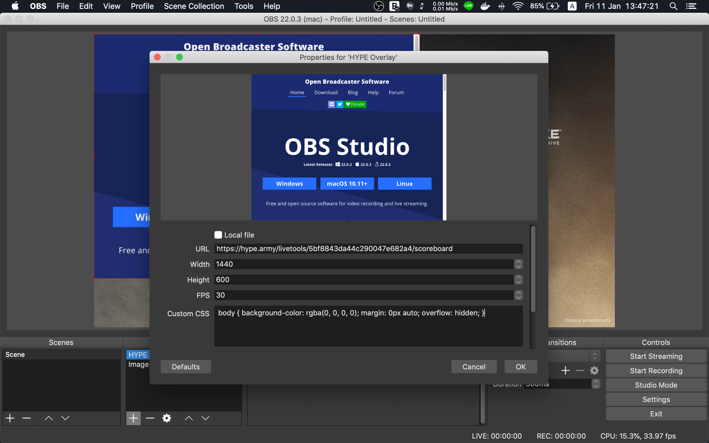This screenshot has height=443, width=709.
Task: Add a new scene with plus icon
Action: 10,418
